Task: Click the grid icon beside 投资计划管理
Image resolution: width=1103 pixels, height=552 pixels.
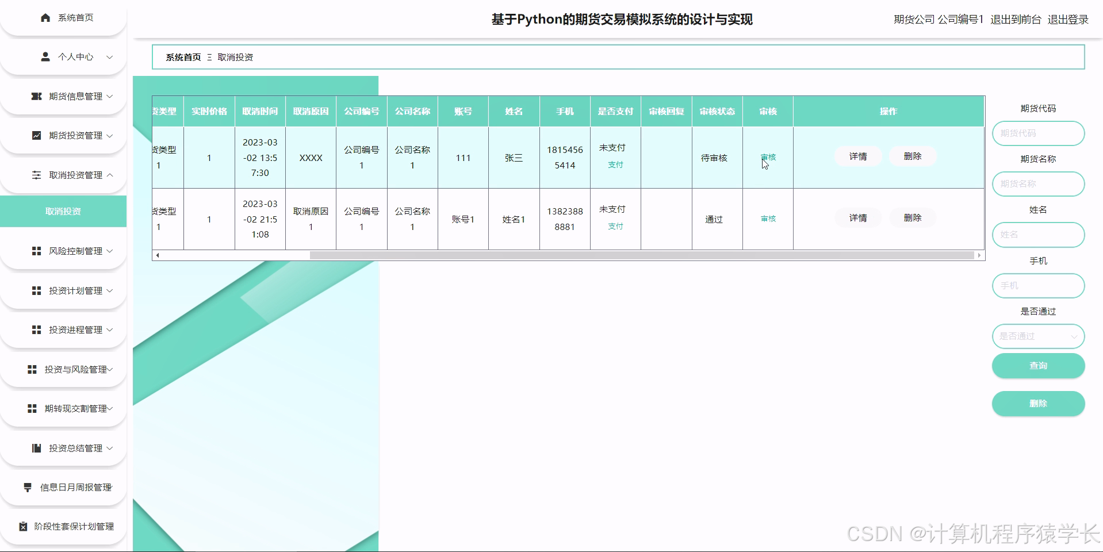Action: 36,290
